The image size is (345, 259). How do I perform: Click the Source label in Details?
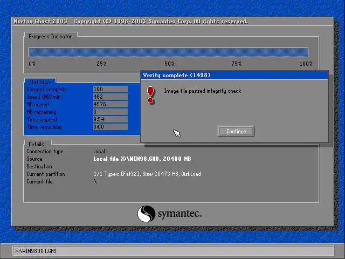[x=34, y=159]
